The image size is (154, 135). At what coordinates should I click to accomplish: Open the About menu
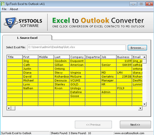pyautogui.click(x=14, y=9)
